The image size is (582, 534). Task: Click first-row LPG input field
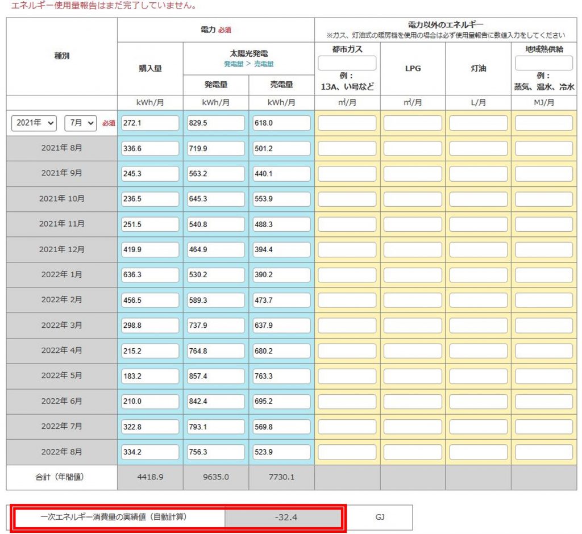[413, 123]
